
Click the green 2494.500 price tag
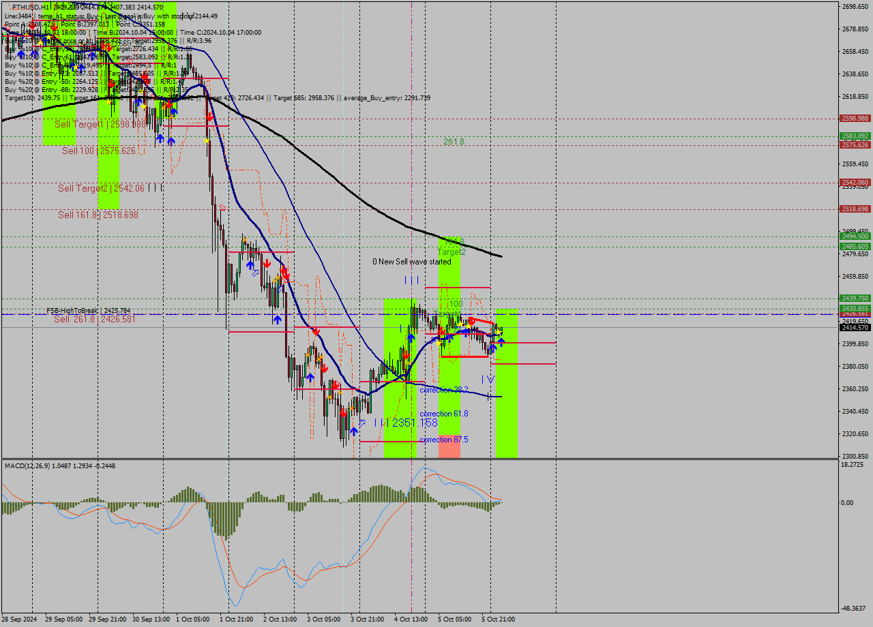(x=855, y=236)
